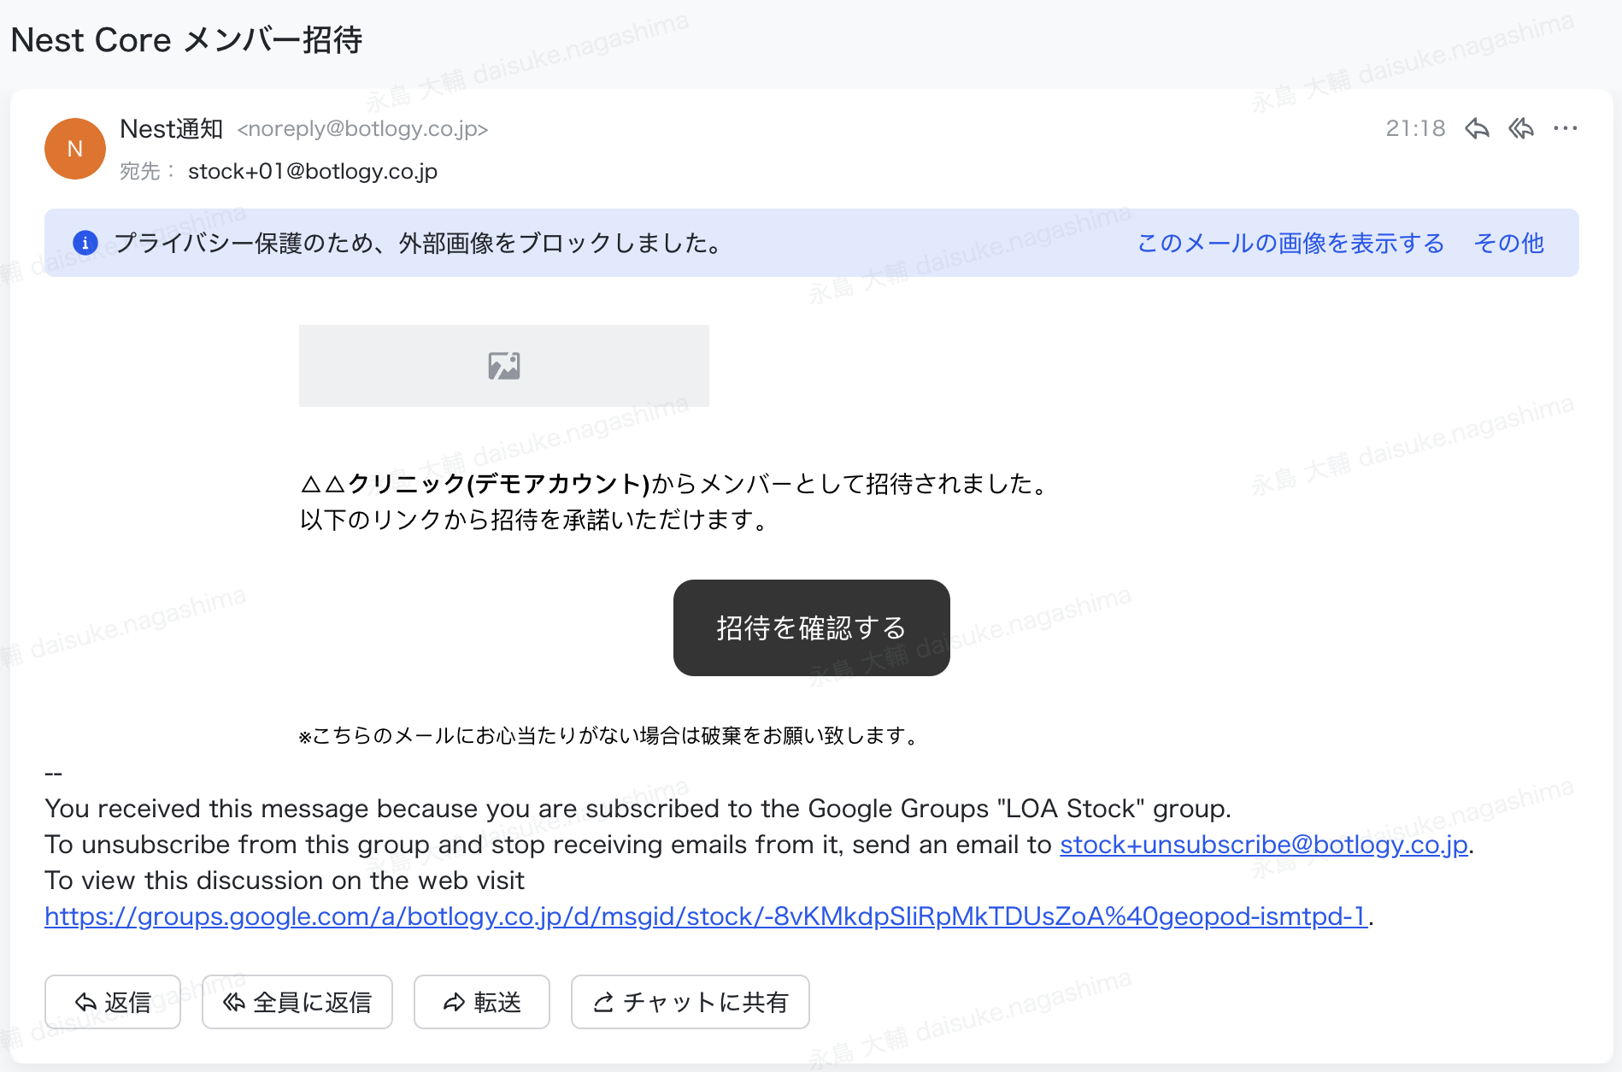Click the line mentioning "LOA Stock" group
This screenshot has width=1622, height=1072.
[638, 809]
